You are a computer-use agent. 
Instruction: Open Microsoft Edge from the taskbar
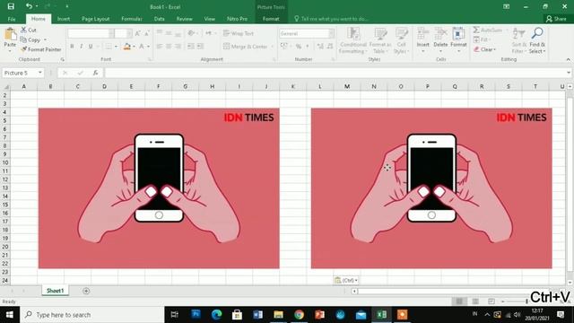pyautogui.click(x=216, y=315)
